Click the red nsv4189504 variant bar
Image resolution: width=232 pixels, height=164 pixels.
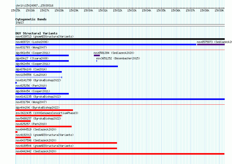pos(66,148)
